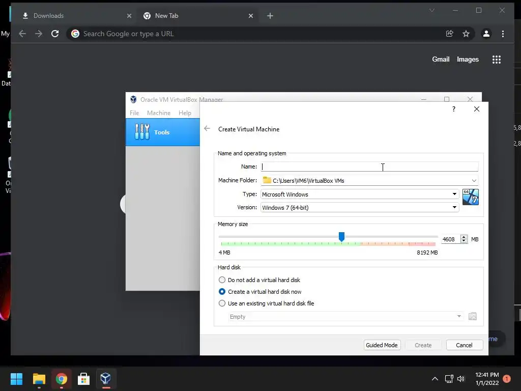Decrease memory with the spinner down arrow
Image resolution: width=521 pixels, height=391 pixels.
464,241
